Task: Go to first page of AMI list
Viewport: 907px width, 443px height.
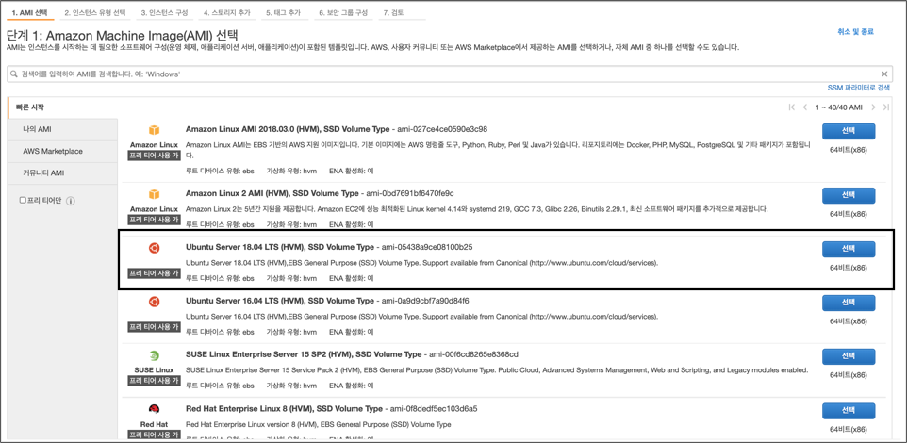Action: (x=792, y=107)
